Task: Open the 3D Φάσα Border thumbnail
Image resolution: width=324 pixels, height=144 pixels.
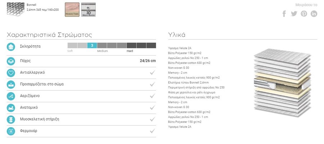Action: click(89, 9)
